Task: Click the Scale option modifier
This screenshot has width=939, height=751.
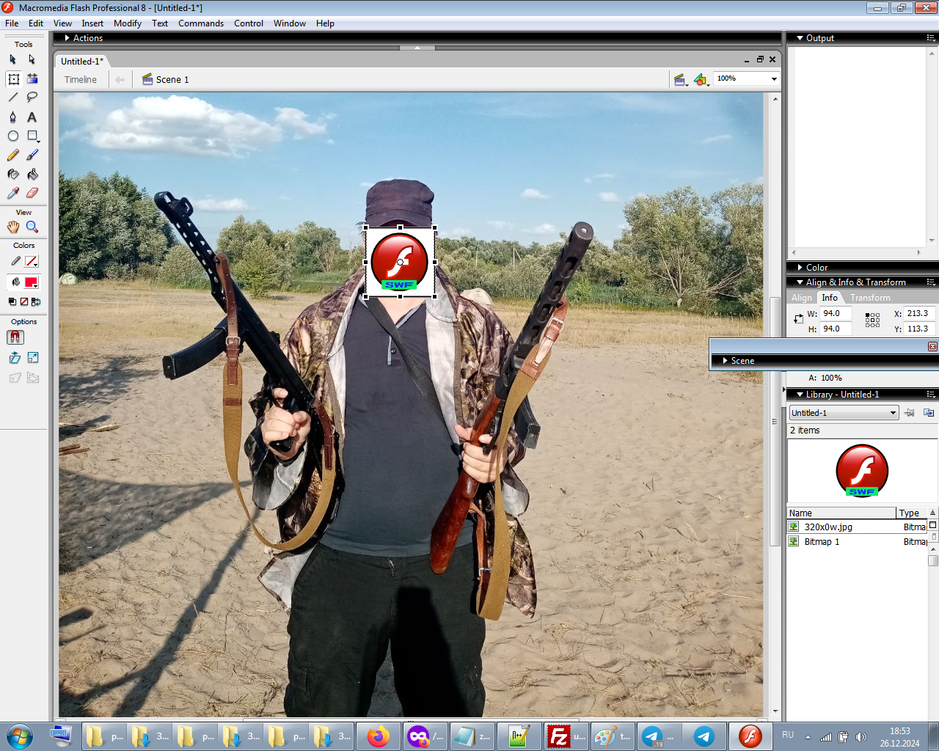Action: 33,358
